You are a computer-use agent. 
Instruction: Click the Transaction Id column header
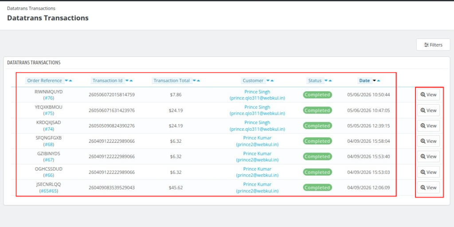[107, 81]
